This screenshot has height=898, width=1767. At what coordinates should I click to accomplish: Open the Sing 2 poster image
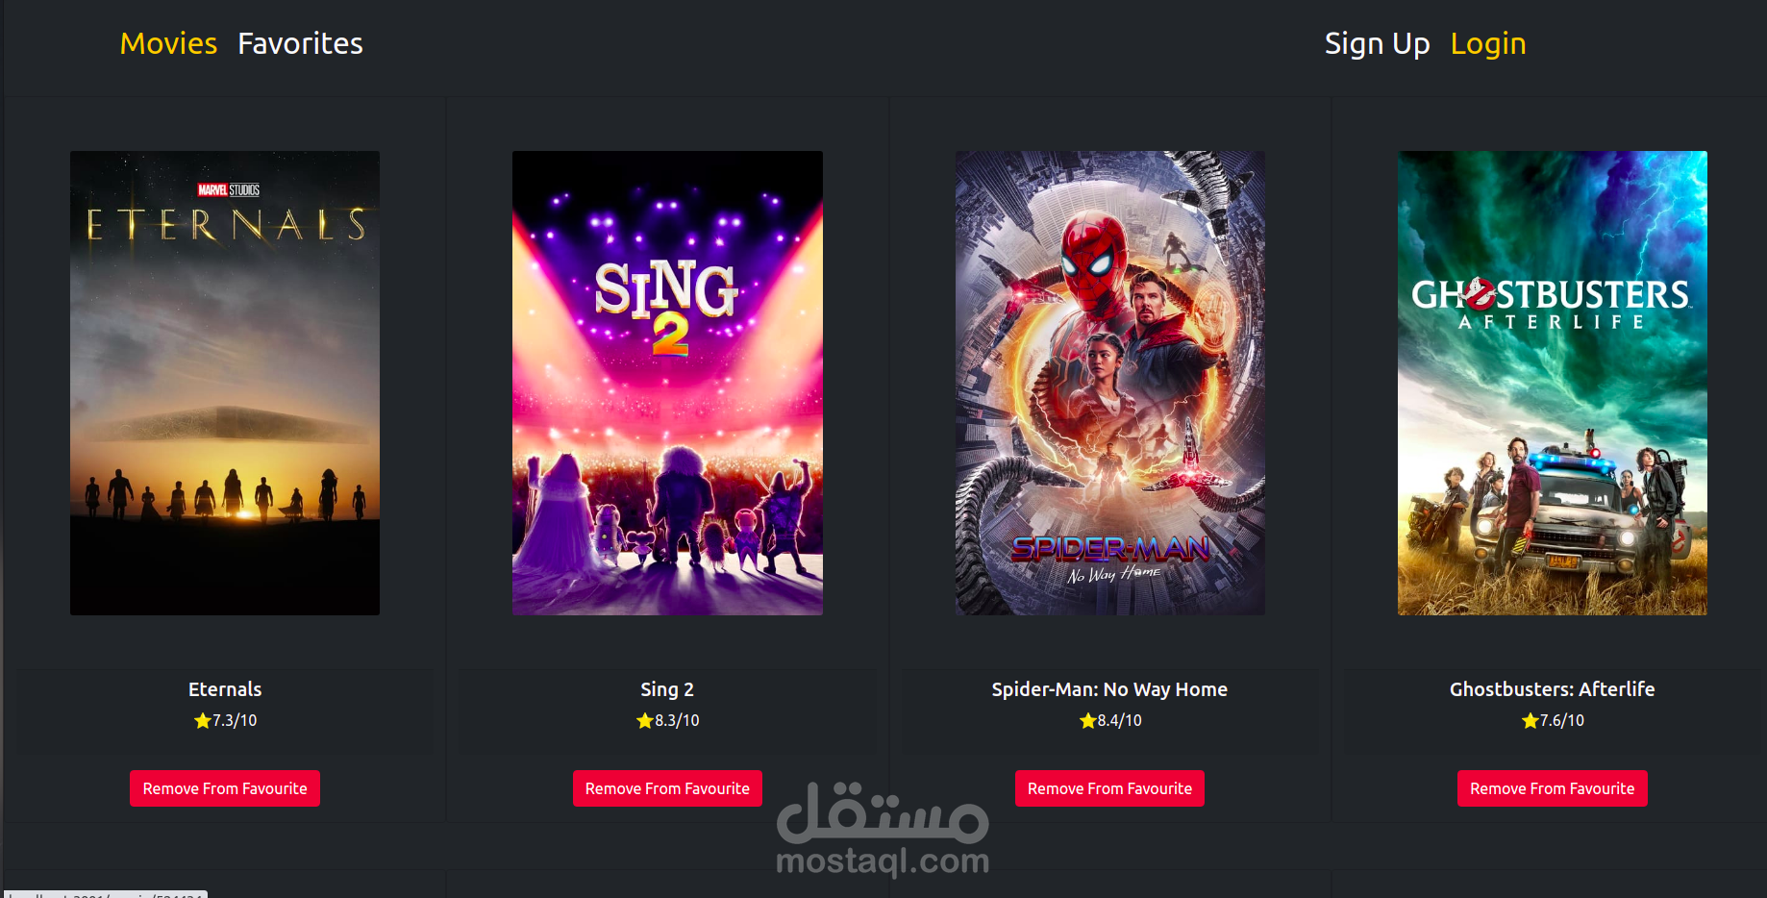667,383
